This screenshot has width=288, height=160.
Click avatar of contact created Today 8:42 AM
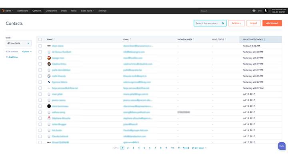(49, 46)
